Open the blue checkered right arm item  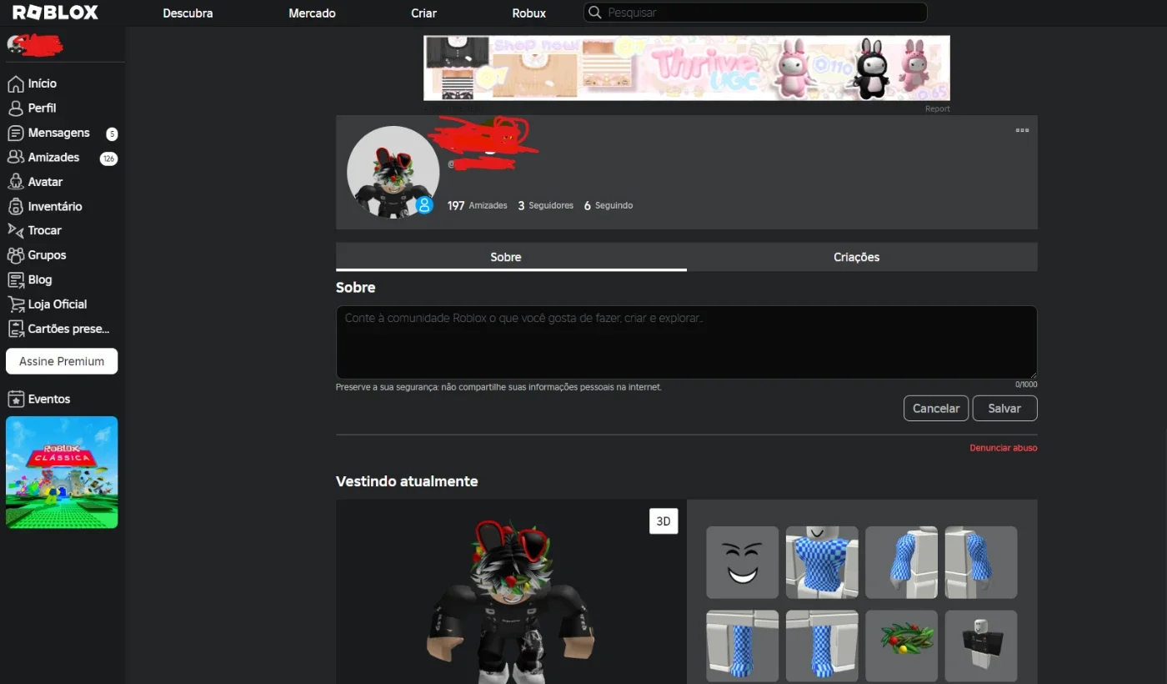pyautogui.click(x=901, y=562)
